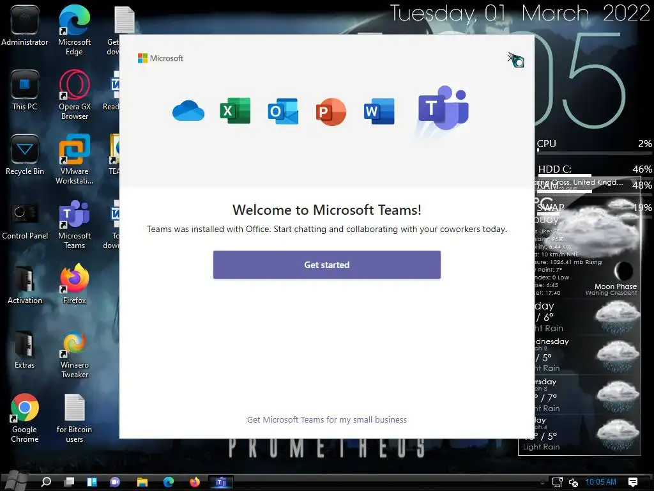This screenshot has height=491, width=654.
Task: Switch to Teams taskbar button
Action: pos(221,482)
